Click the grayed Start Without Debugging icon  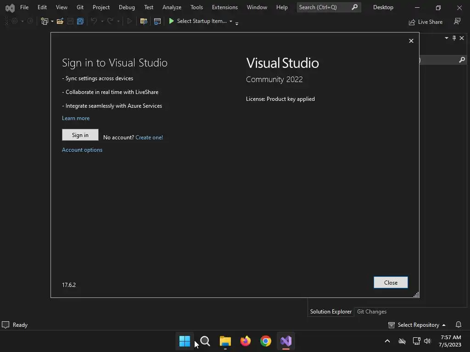[130, 21]
